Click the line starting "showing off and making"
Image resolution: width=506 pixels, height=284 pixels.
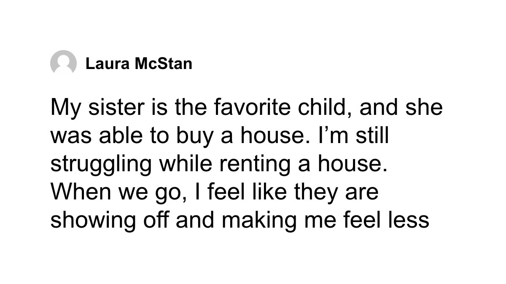(x=240, y=220)
